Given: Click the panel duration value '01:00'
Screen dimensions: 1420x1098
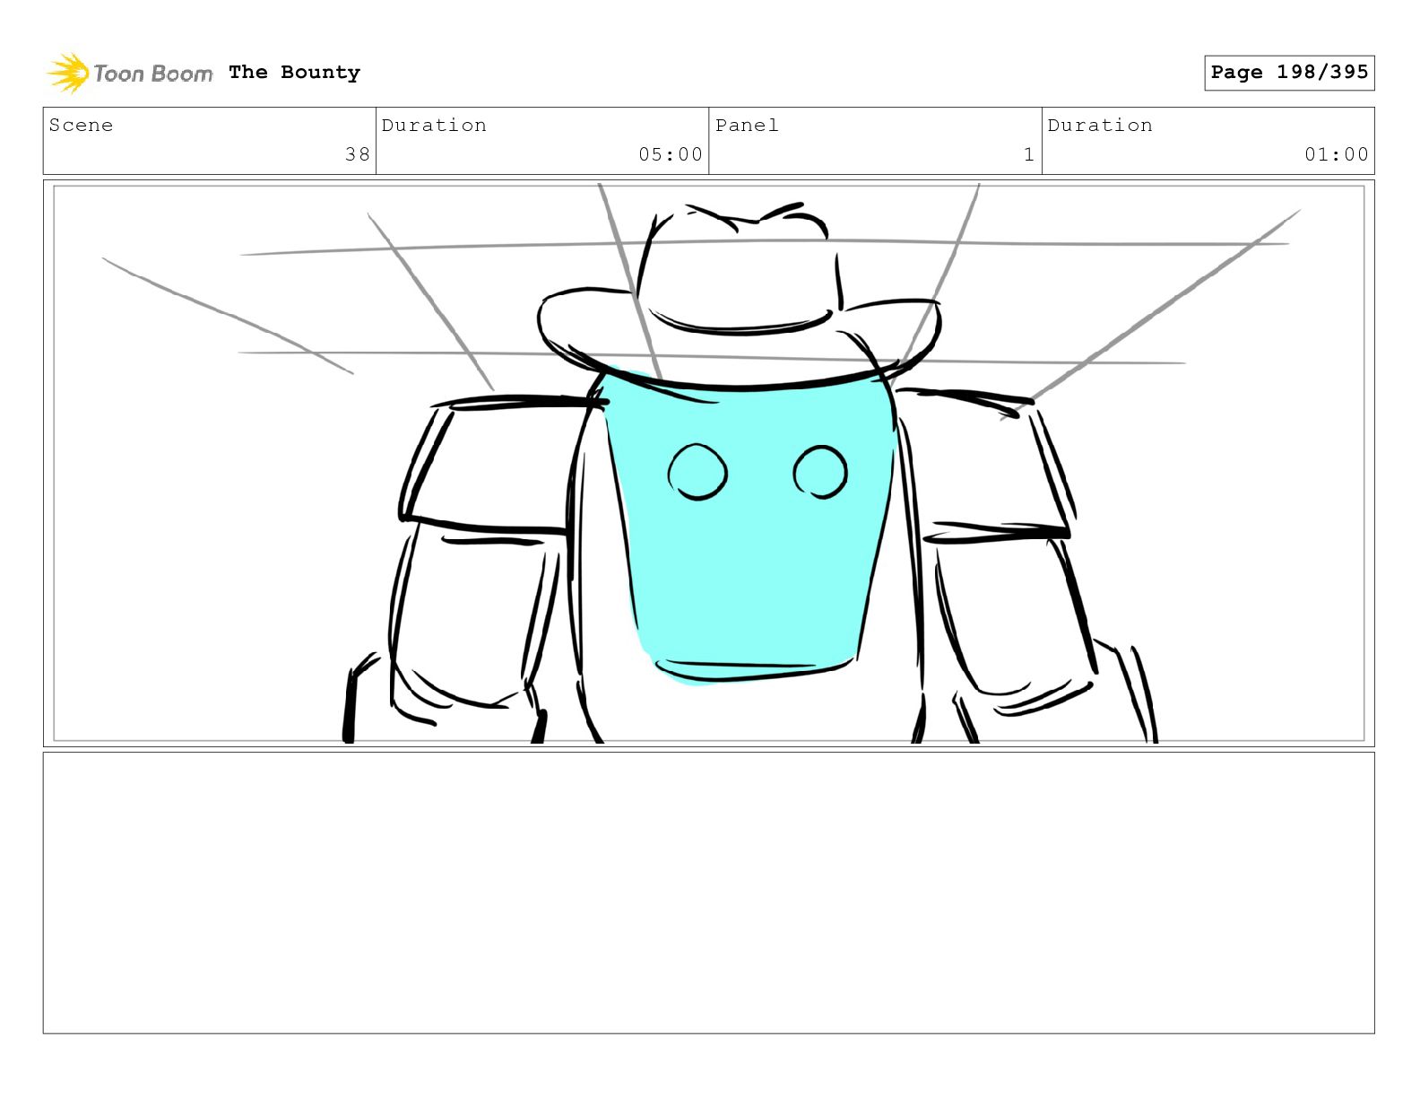Looking at the screenshot, I should pyautogui.click(x=1337, y=154).
